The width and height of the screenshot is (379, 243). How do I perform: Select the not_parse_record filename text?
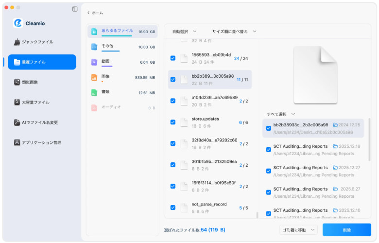coord(209,204)
